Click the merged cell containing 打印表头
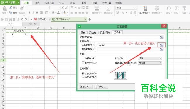This screenshot has width=190, height=109. [19, 31]
